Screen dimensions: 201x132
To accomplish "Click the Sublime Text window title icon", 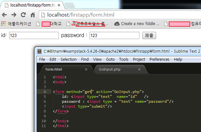I will pos(39,51).
